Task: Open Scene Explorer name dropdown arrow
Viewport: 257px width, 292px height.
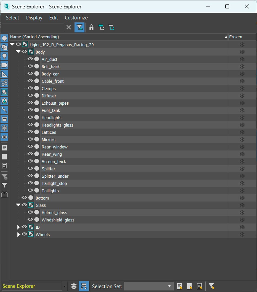Action: [x=65, y=286]
